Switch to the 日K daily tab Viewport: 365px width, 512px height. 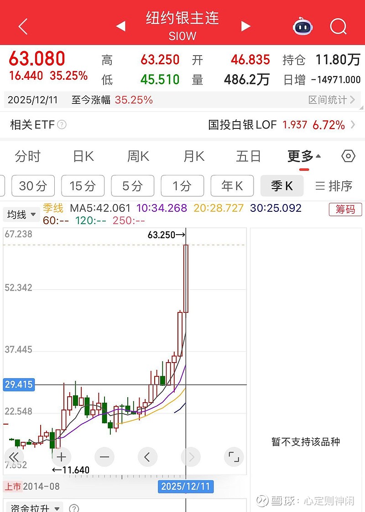click(83, 156)
